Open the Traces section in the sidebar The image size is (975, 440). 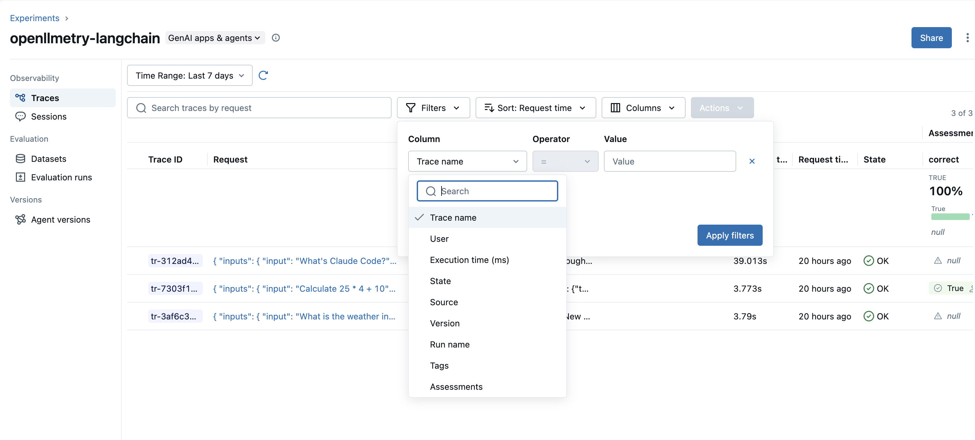[x=45, y=98]
